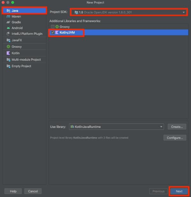Choose IntelliJ Platform Plugin label
The height and width of the screenshot is (197, 191).
(27, 34)
